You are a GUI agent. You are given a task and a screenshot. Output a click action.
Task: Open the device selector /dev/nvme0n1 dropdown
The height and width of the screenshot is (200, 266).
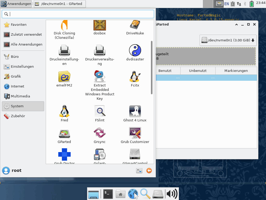(228, 40)
